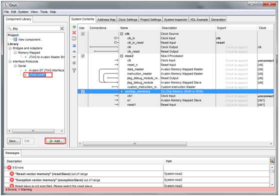The width and height of the screenshot is (279, 196).
Task: Select the Component Library tab
Action: [x=18, y=19]
